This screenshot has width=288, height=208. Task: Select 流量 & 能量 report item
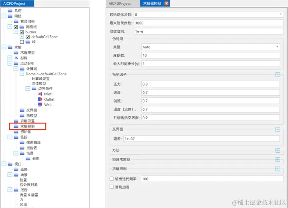[29, 195]
